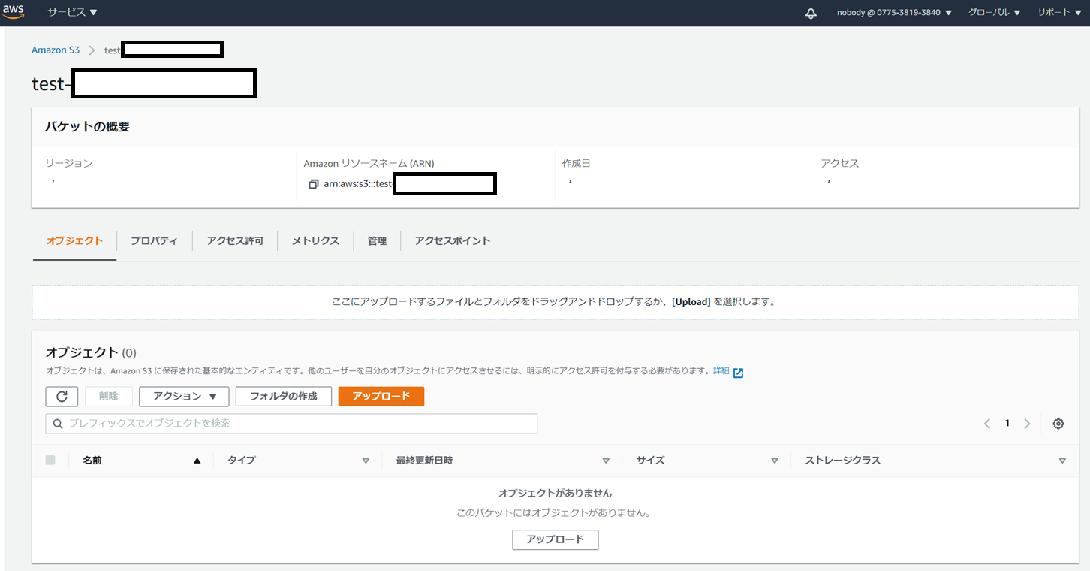This screenshot has width=1090, height=571.
Task: Click the 削除 button
Action: coord(109,397)
